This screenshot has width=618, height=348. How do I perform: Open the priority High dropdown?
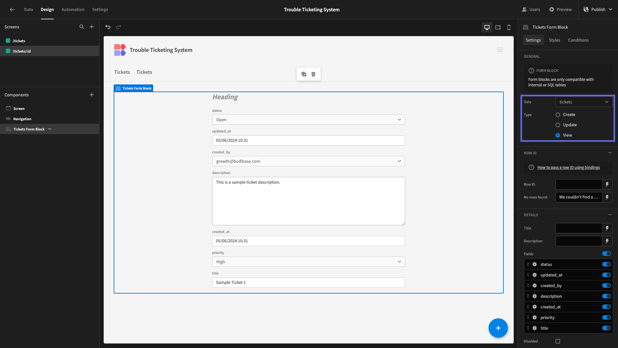[308, 262]
